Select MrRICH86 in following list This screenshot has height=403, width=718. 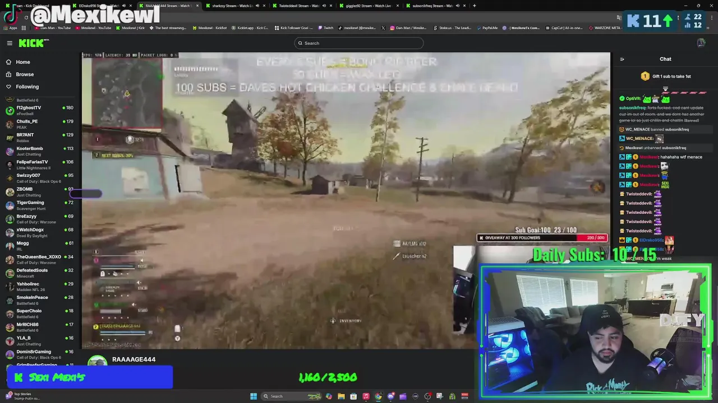pos(40,327)
